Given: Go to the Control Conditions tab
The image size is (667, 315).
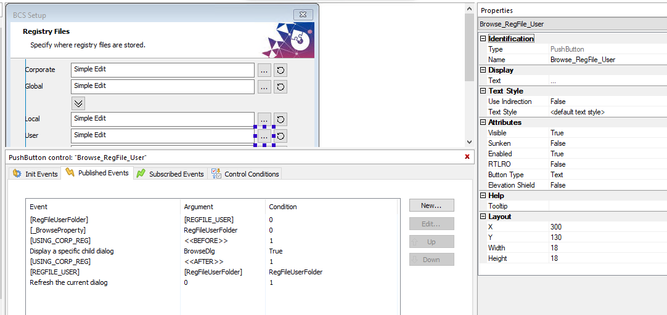Looking at the screenshot, I should [245, 174].
